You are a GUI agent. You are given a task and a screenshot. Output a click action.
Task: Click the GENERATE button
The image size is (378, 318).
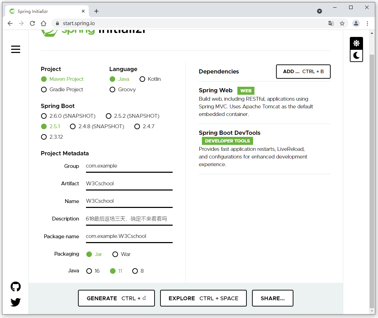tap(116, 298)
